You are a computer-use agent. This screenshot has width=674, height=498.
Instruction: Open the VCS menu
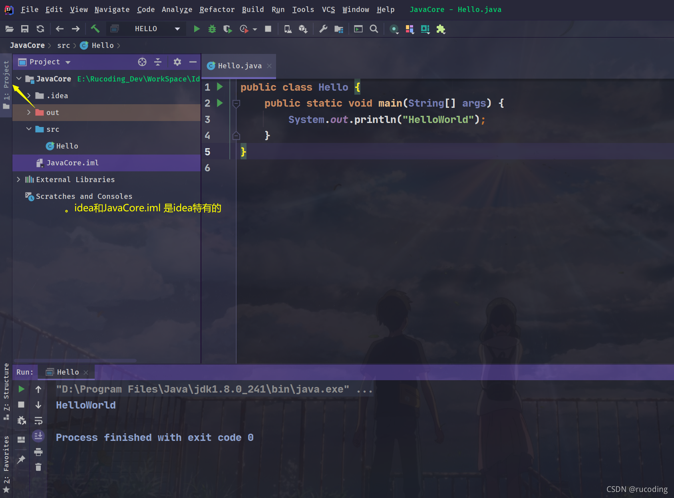click(328, 9)
